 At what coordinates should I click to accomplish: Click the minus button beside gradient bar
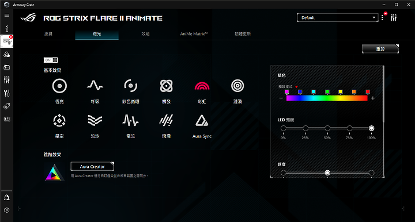click(x=281, y=98)
